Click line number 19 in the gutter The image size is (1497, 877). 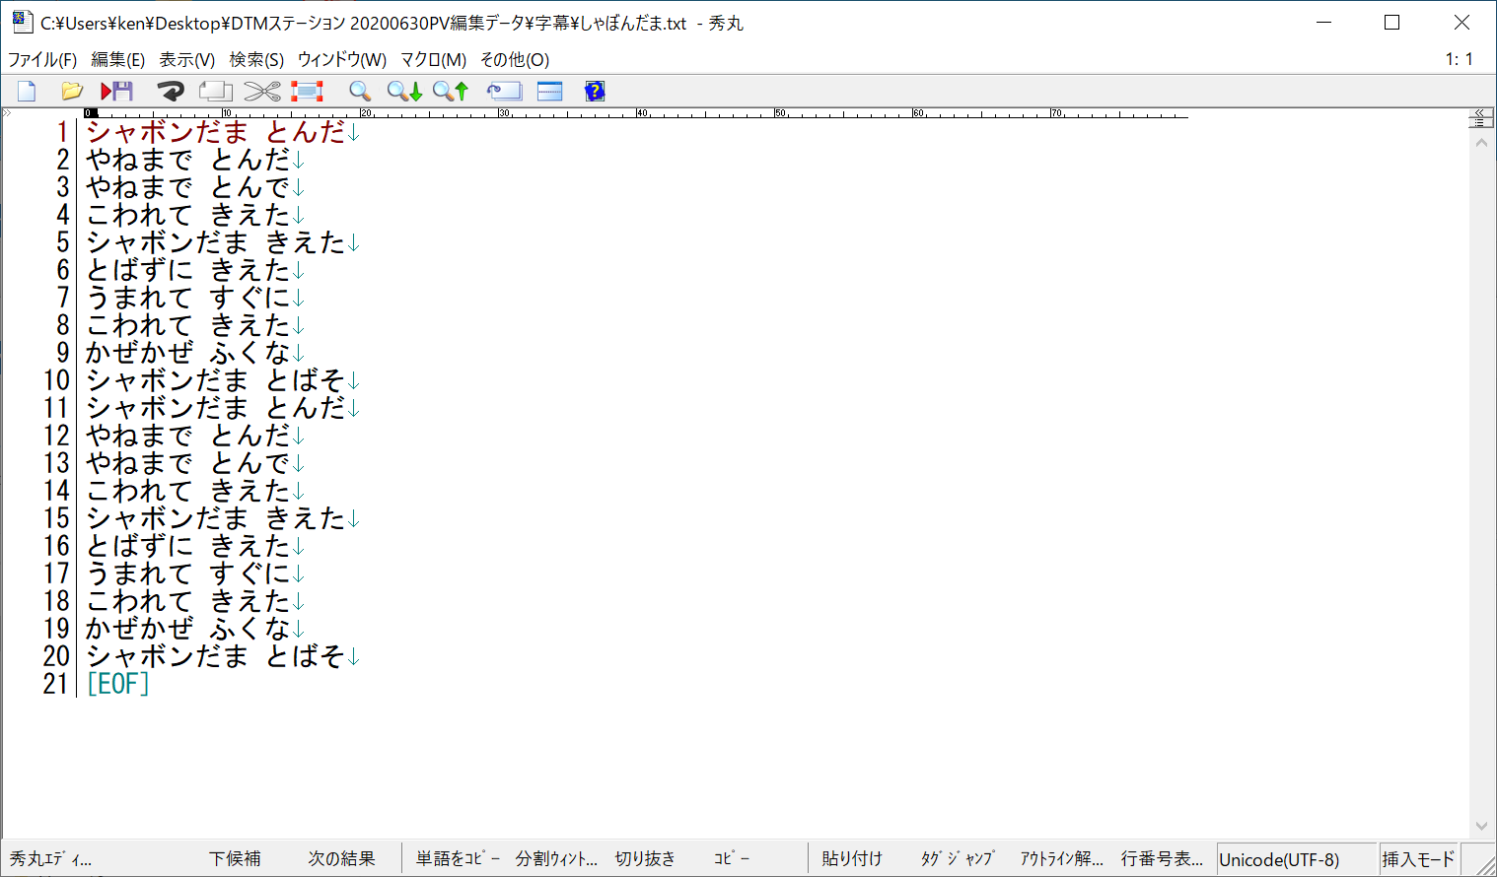click(56, 629)
